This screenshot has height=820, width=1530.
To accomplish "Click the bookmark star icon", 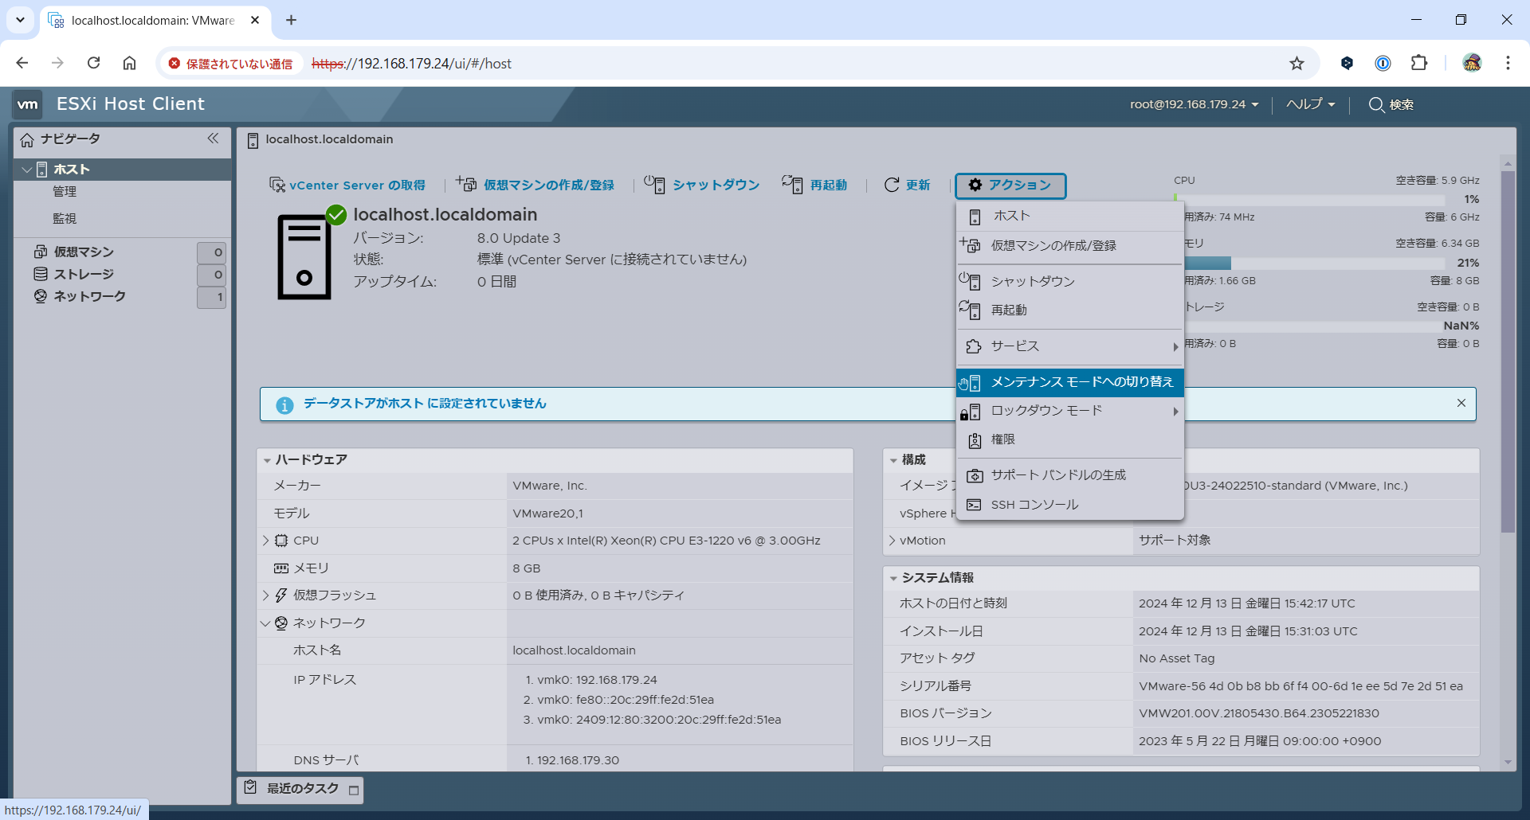I will [x=1297, y=63].
